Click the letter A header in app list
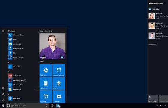168x108 pixels. pyautogui.click(x=9, y=72)
